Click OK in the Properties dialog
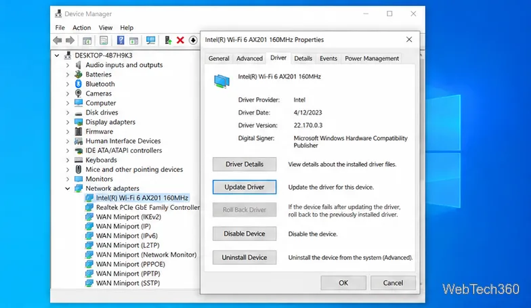This screenshot has height=308, width=531. point(343,283)
